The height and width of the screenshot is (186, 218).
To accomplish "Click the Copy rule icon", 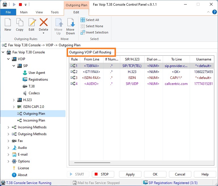I will pyautogui.click(x=20, y=22).
